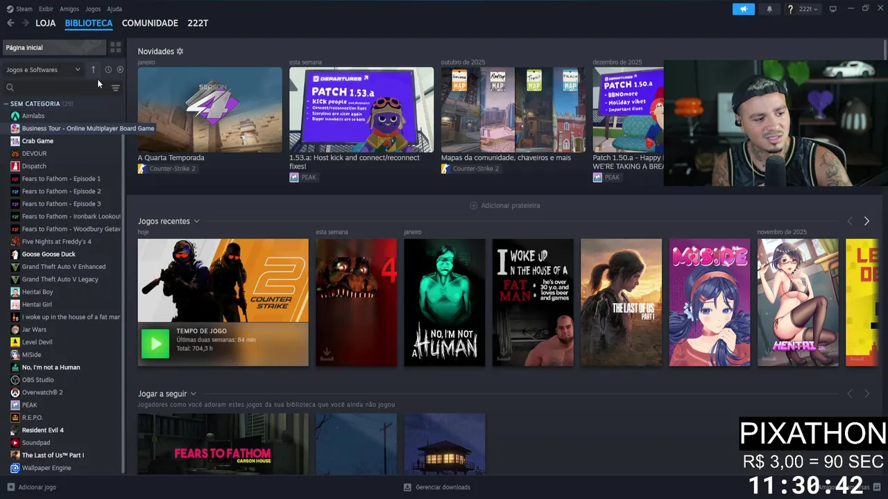
Task: Open the 222T profile tab
Action: (x=198, y=23)
